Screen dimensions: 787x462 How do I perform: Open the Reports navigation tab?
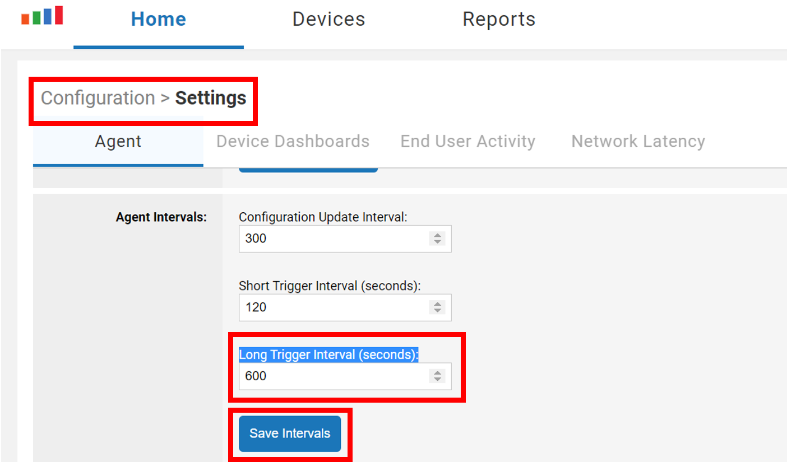[x=499, y=20]
